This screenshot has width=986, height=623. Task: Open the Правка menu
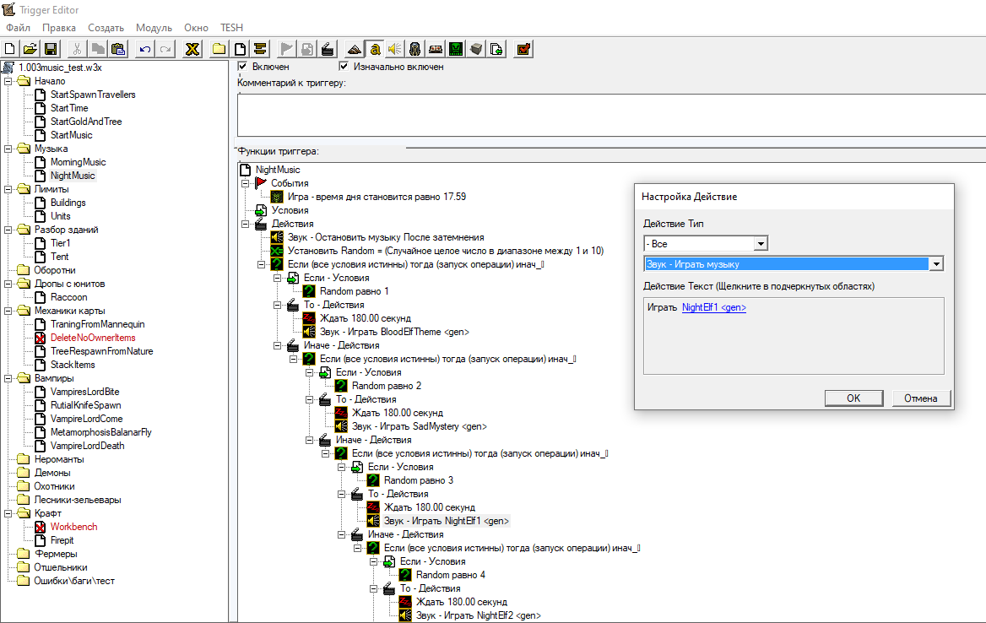tap(59, 28)
